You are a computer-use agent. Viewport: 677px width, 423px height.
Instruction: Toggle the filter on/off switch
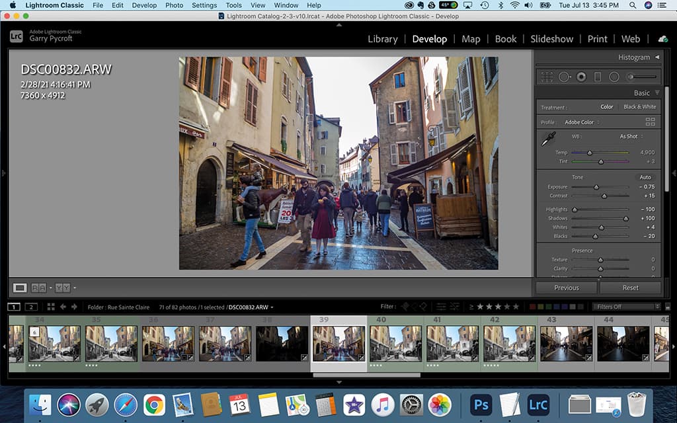click(668, 307)
